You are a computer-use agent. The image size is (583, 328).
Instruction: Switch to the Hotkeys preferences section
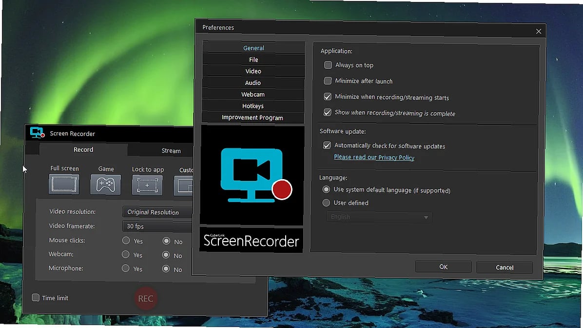click(x=253, y=106)
